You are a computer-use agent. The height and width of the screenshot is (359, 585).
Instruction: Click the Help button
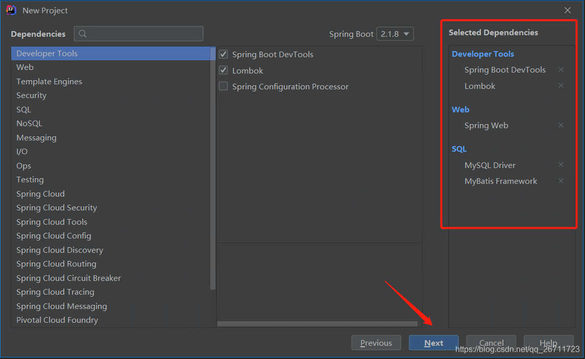[548, 343]
